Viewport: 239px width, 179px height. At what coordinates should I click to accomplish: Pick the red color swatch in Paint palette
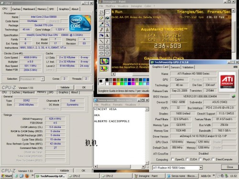pos(114,84)
